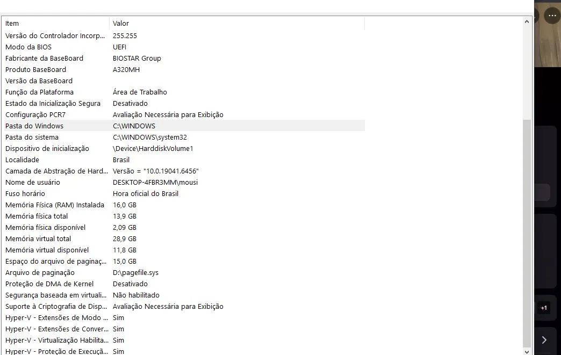Select the Produto BaseBoard A320MH row
Viewport: 561px width, 355px height.
(184, 69)
